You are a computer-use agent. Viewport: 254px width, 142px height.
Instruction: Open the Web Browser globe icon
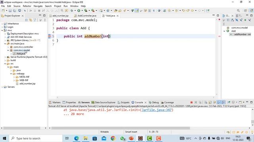tap(159, 11)
